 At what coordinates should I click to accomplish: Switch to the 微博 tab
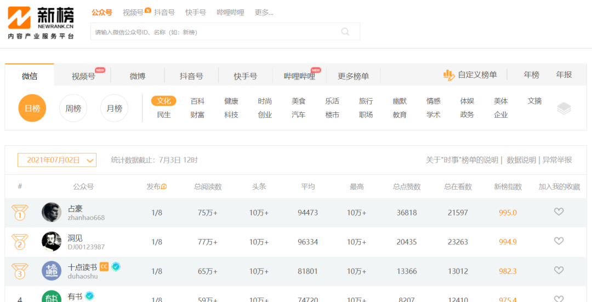coord(138,76)
